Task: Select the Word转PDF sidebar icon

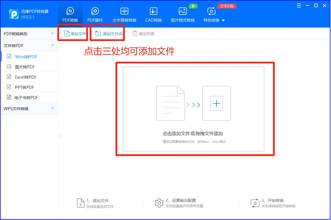Action: pyautogui.click(x=9, y=56)
